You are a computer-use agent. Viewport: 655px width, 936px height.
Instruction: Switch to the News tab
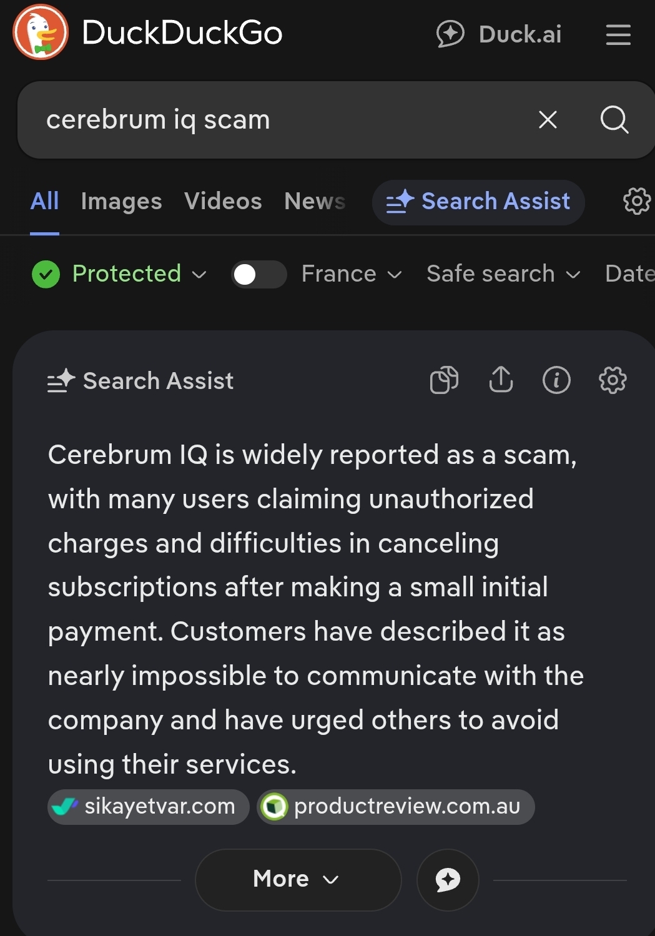click(x=315, y=201)
